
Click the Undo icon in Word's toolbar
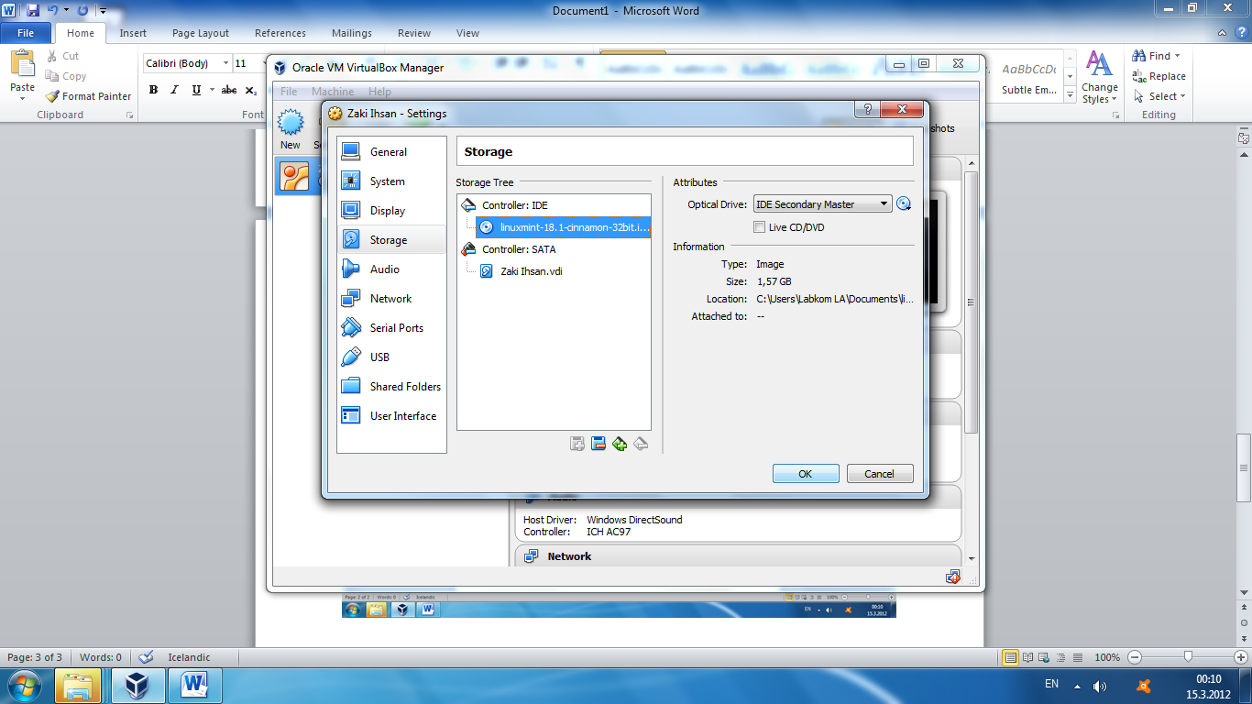pos(52,10)
